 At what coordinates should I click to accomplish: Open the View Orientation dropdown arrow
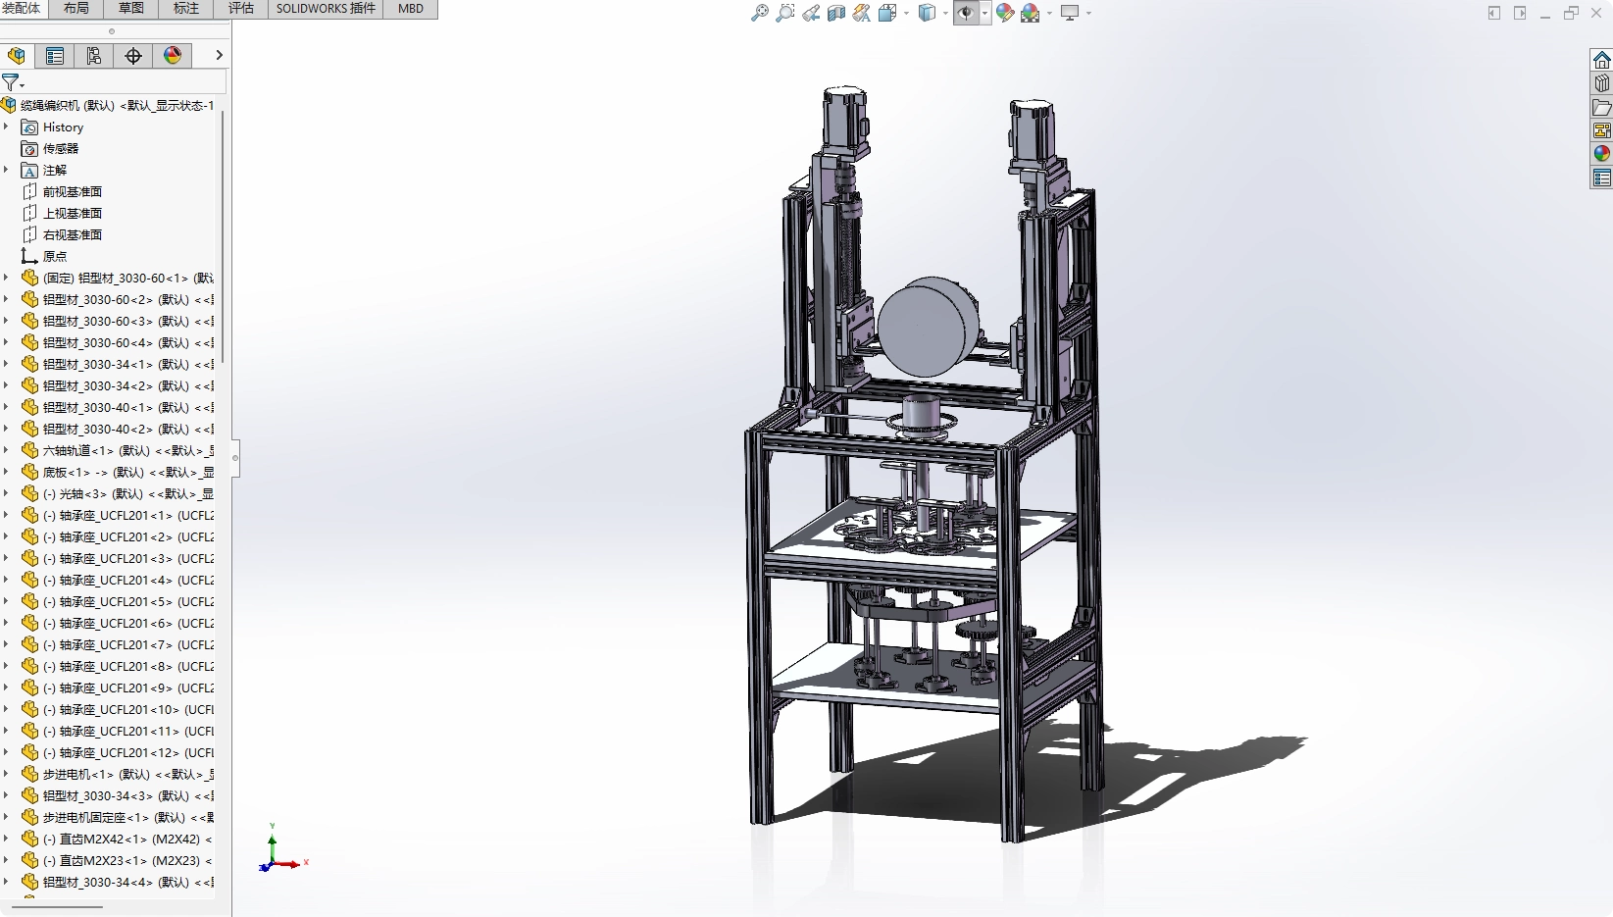(x=906, y=13)
